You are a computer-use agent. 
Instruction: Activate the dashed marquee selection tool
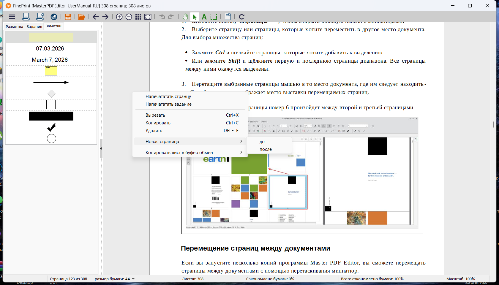pyautogui.click(x=214, y=17)
